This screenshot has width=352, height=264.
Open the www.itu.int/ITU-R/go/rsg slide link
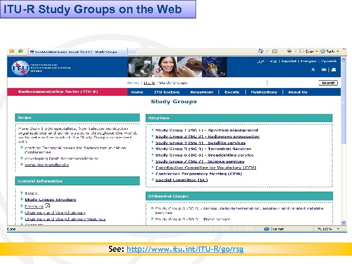pyautogui.click(x=185, y=249)
